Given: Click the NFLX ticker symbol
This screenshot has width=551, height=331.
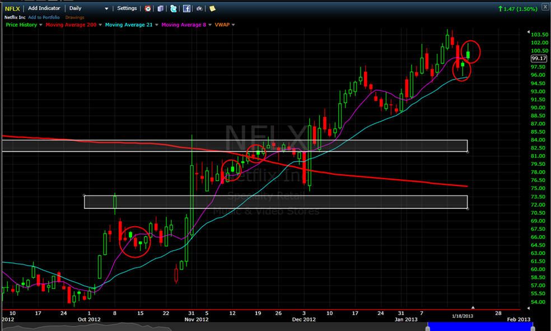Looking at the screenshot, I should coord(12,8).
